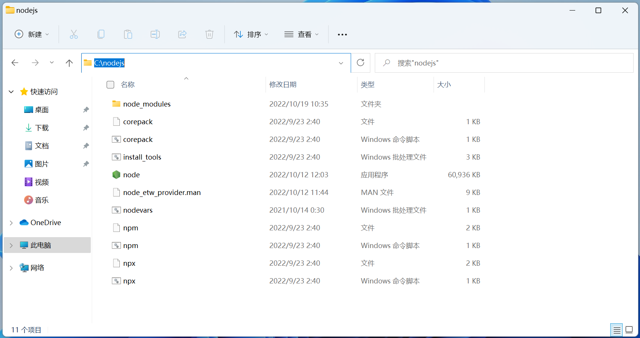The width and height of the screenshot is (640, 338).
Task: Open 图片 in quick access
Action: point(41,164)
